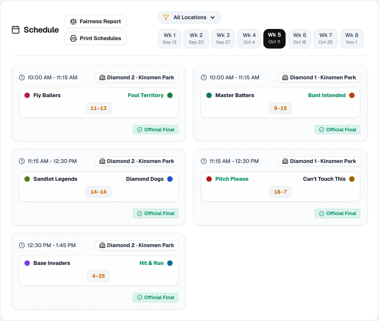Image resolution: width=379 pixels, height=321 pixels.
Task: Click the Print Schedules button
Action: click(x=95, y=38)
